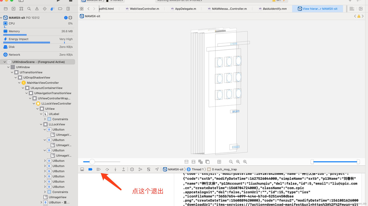
Task: Click the adjust view mode icon
Action: coord(200,162)
